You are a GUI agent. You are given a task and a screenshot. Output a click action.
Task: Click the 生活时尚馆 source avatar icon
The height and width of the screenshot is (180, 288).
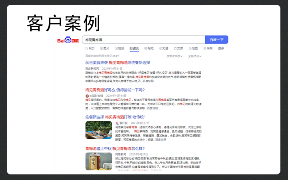87,96
